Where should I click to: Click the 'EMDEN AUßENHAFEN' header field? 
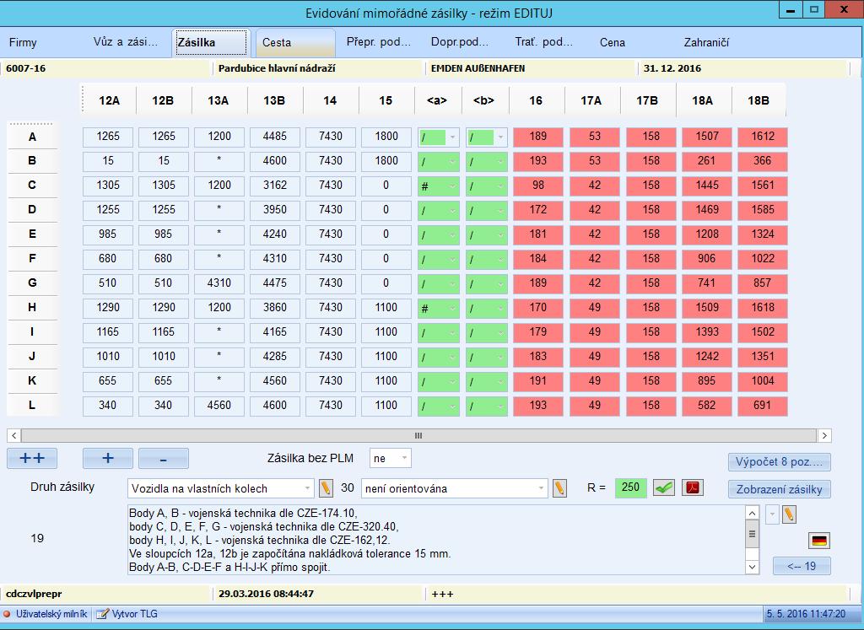530,69
